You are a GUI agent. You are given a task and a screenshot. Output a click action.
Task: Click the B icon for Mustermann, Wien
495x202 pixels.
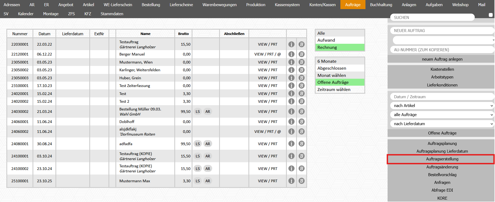[x=301, y=62]
